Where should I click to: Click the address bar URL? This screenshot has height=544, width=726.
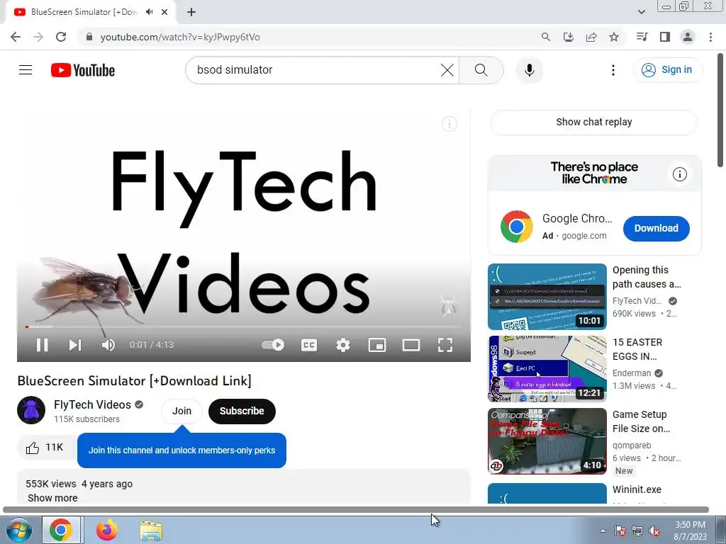coord(180,37)
